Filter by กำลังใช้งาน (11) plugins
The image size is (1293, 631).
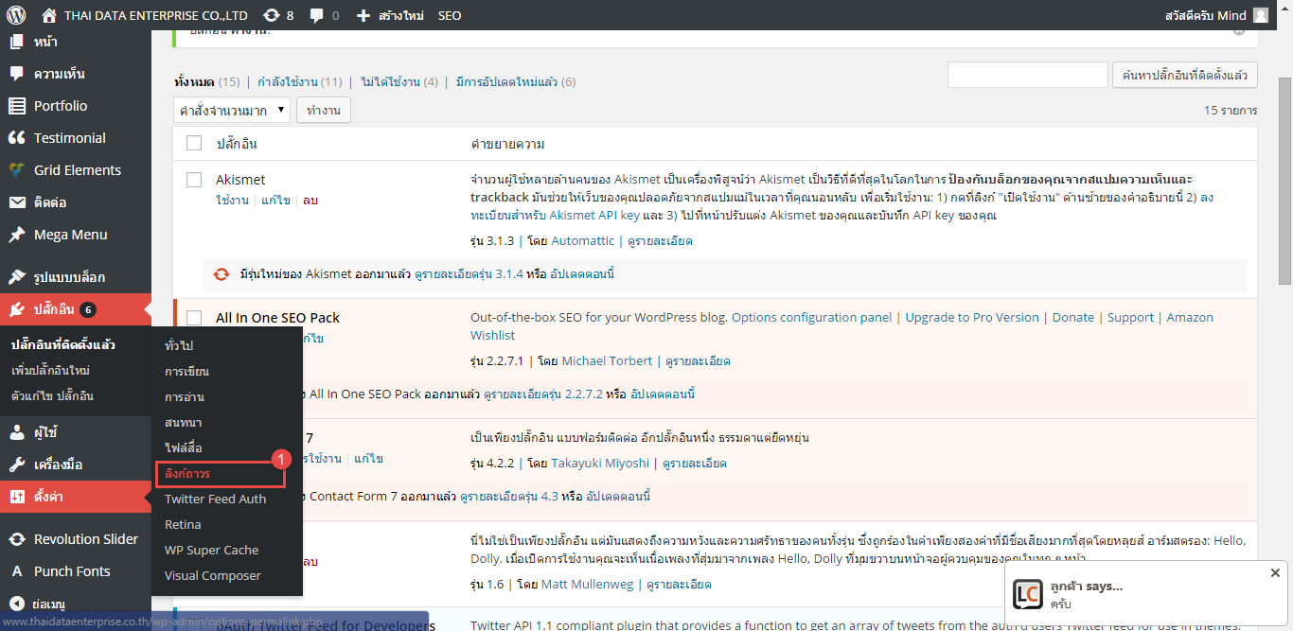(300, 82)
